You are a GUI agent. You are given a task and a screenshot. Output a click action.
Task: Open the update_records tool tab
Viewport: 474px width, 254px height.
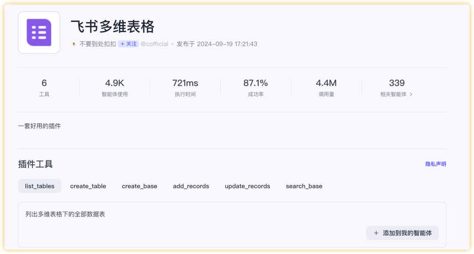point(247,186)
